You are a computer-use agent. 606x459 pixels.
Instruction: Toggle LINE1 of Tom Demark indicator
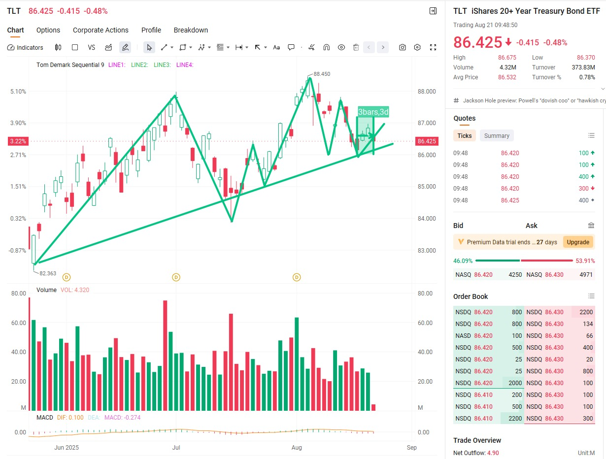click(117, 65)
